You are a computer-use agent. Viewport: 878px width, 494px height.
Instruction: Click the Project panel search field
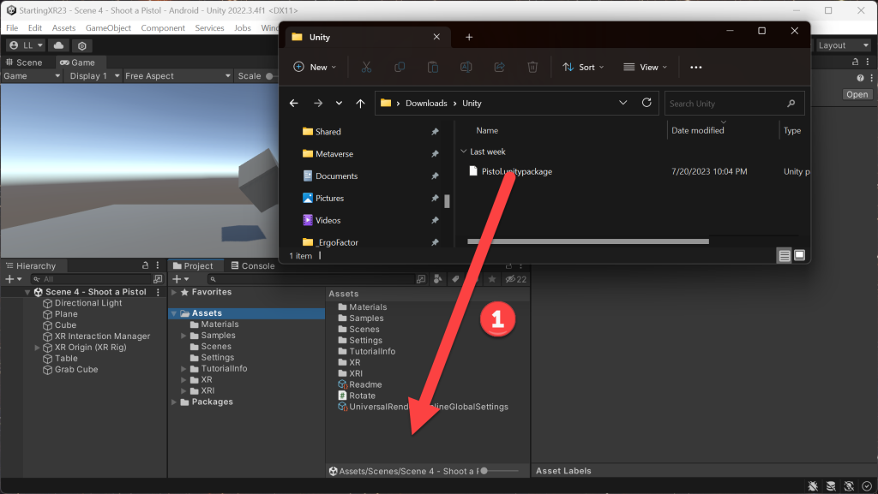click(x=310, y=279)
